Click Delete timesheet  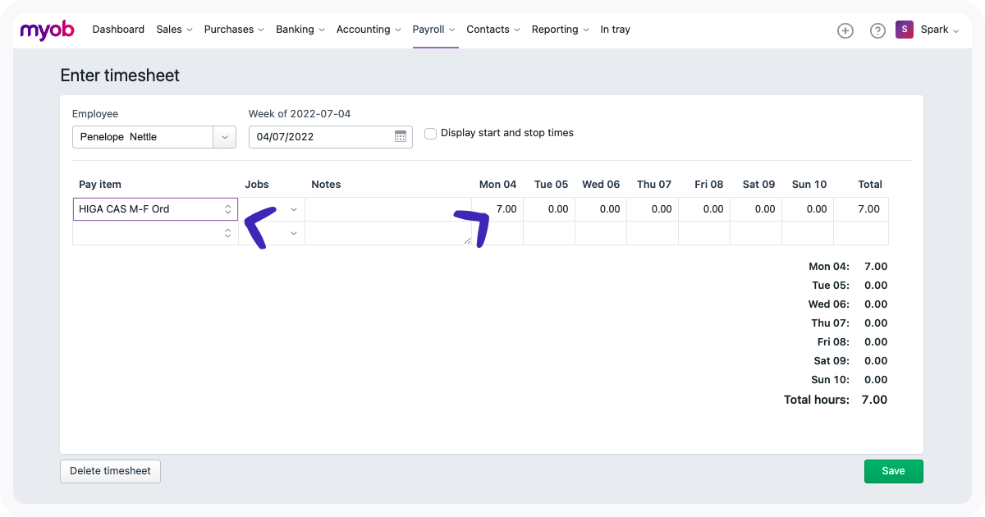[x=110, y=471]
